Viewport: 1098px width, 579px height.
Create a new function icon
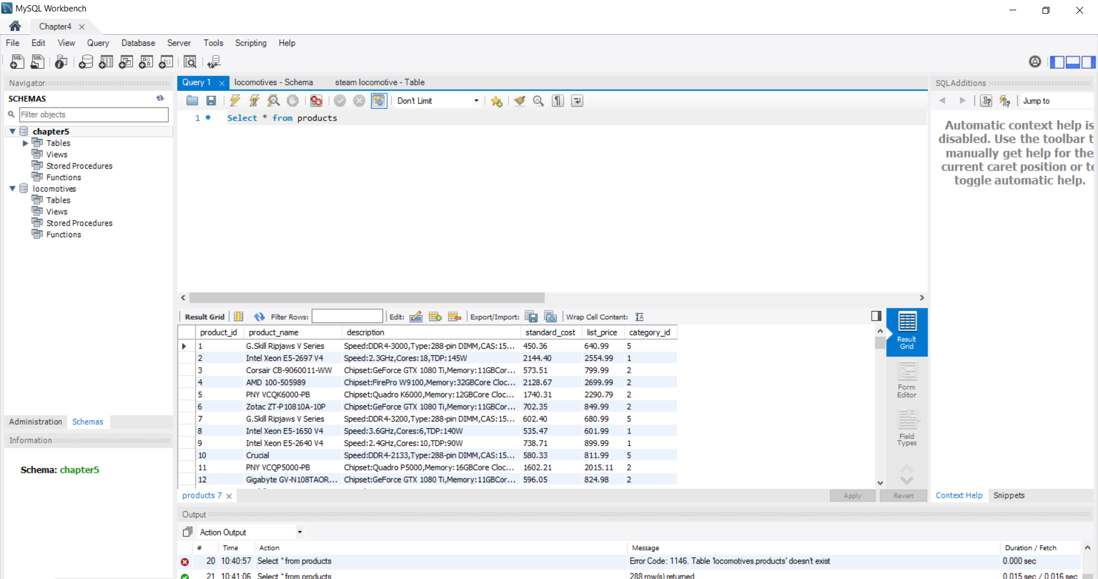pyautogui.click(x=166, y=62)
